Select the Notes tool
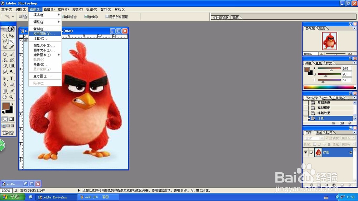This screenshot has width=358, height=201. click(x=5, y=92)
